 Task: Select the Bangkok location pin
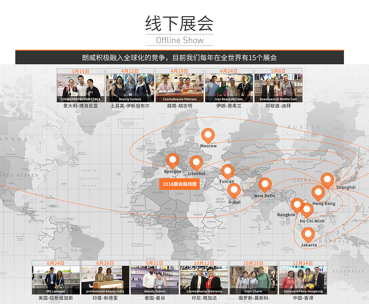(x=297, y=205)
